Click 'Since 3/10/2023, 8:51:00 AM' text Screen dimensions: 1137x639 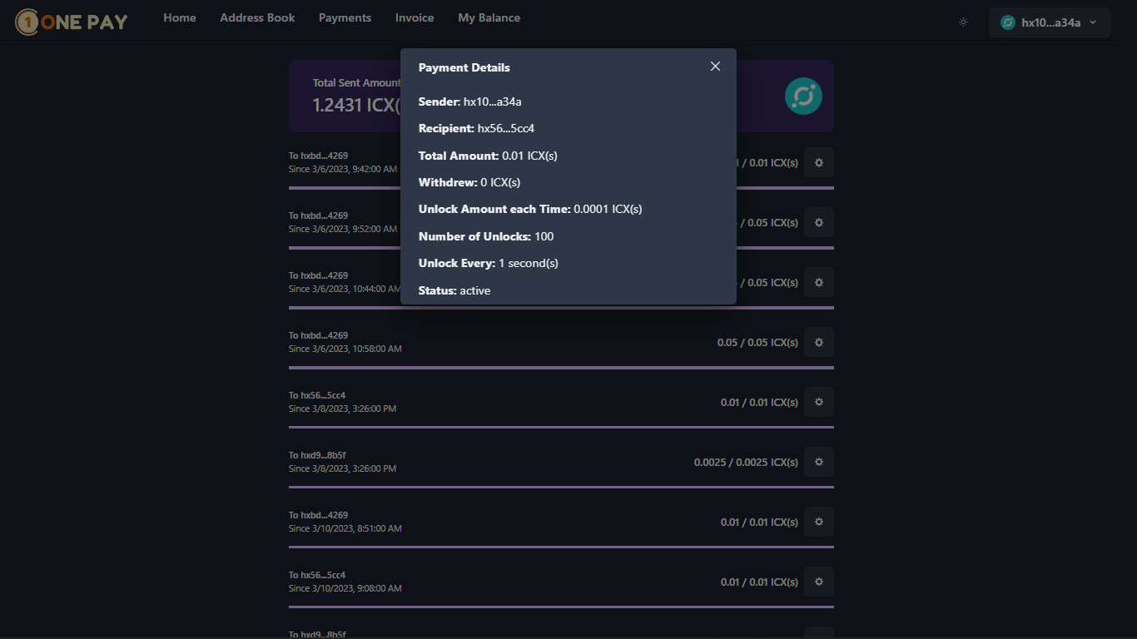click(345, 528)
